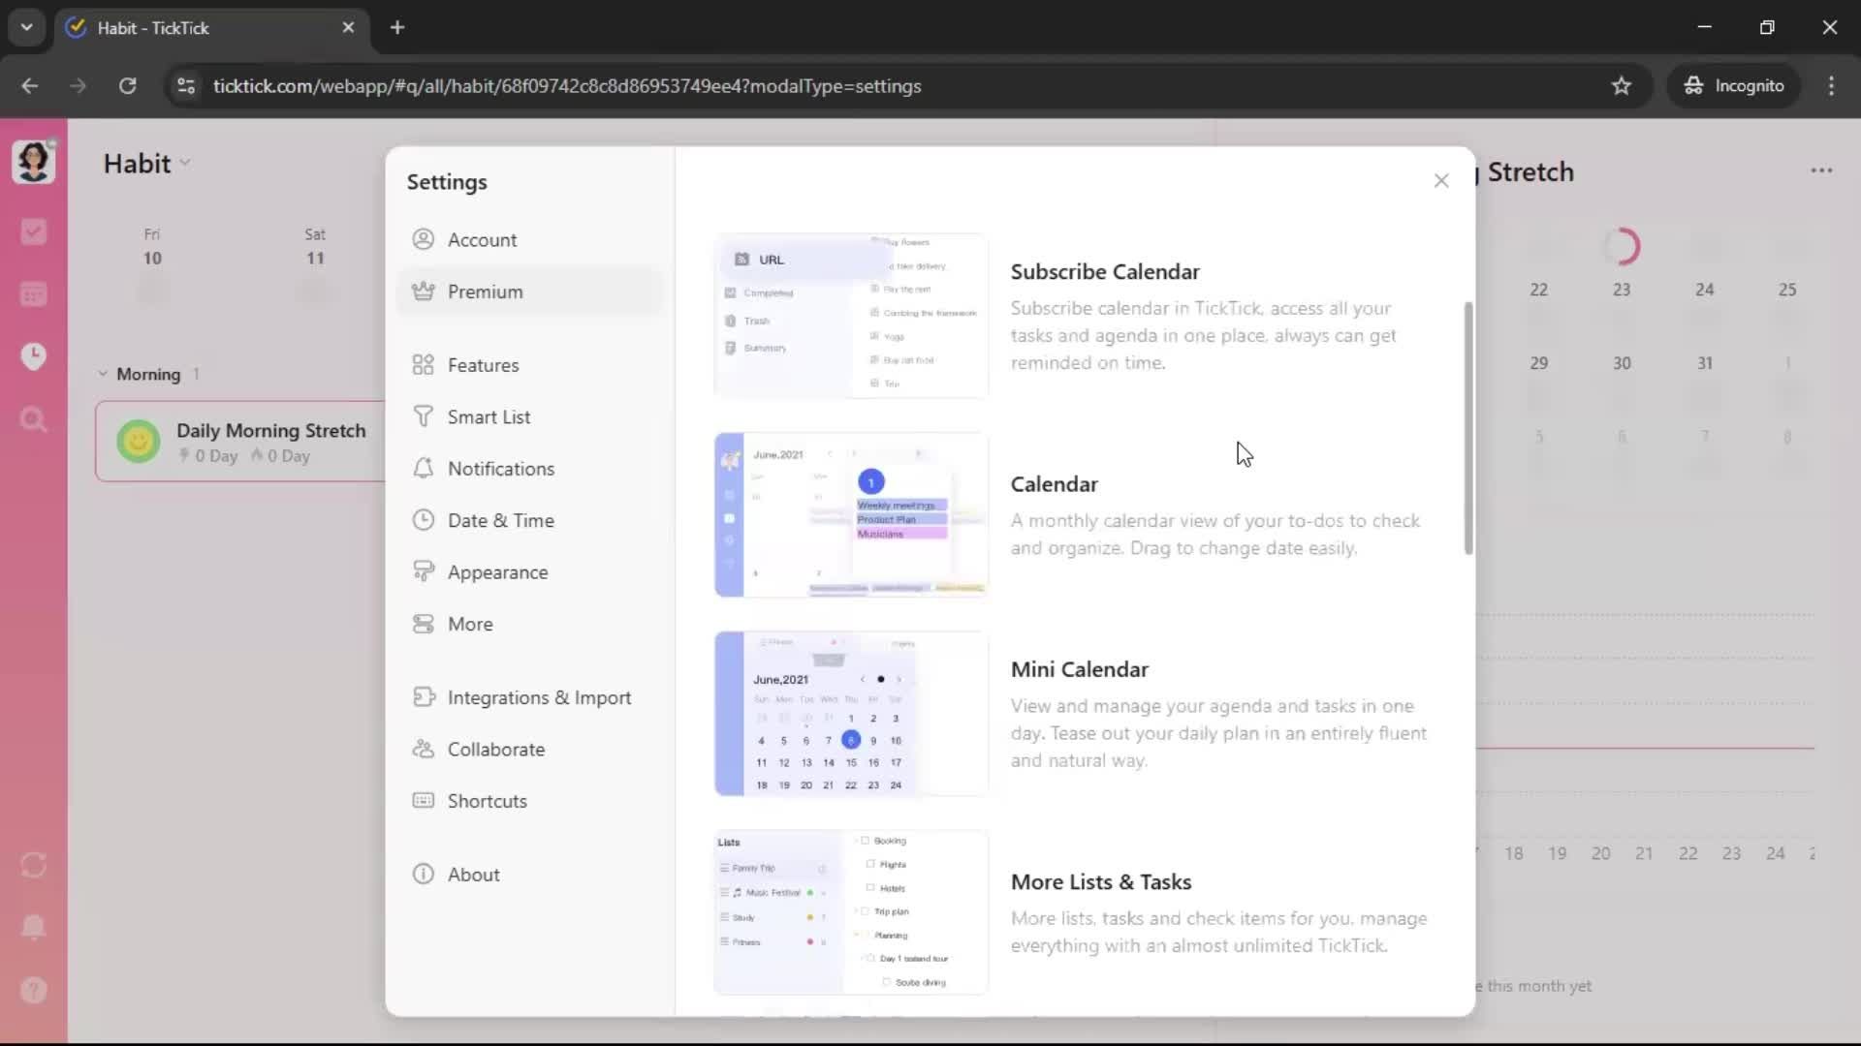Open the Account settings tab
The image size is (1861, 1046).
click(x=482, y=240)
